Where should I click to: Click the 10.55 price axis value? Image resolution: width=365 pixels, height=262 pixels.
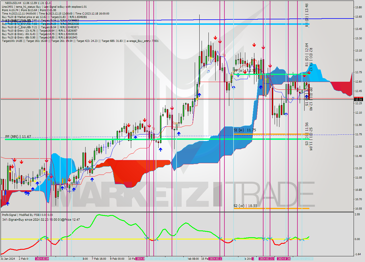(x=358, y=208)
